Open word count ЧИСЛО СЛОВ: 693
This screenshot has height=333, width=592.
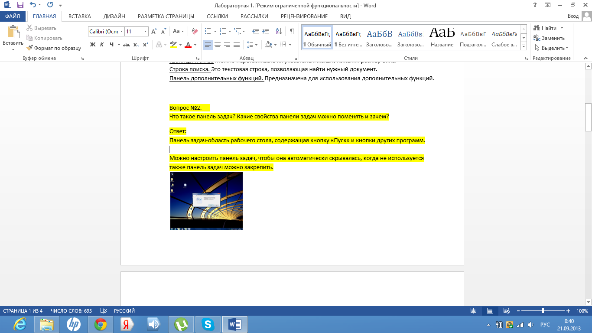[71, 311]
